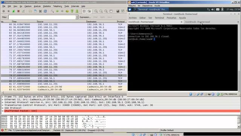Image resolution: width=241 pixels, height=136 pixels.
Task: Go back in packet history arrow
Action: coord(57,11)
